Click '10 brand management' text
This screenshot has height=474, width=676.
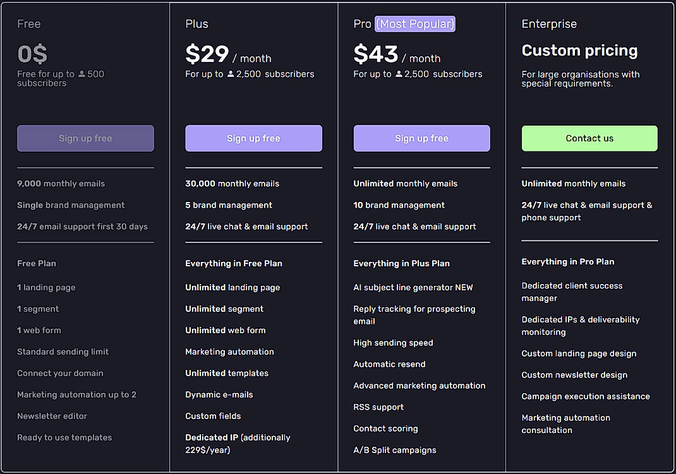[x=399, y=205]
